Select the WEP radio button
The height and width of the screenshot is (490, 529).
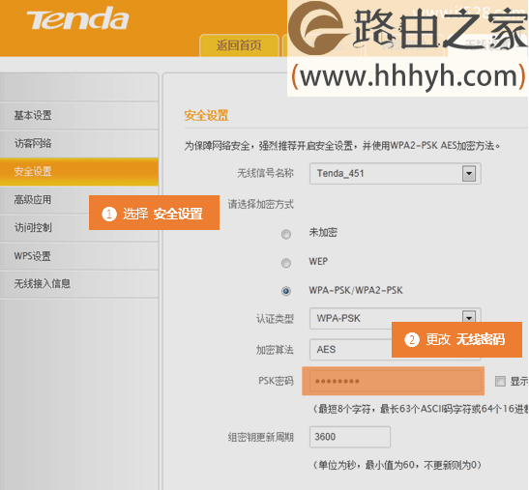(286, 263)
